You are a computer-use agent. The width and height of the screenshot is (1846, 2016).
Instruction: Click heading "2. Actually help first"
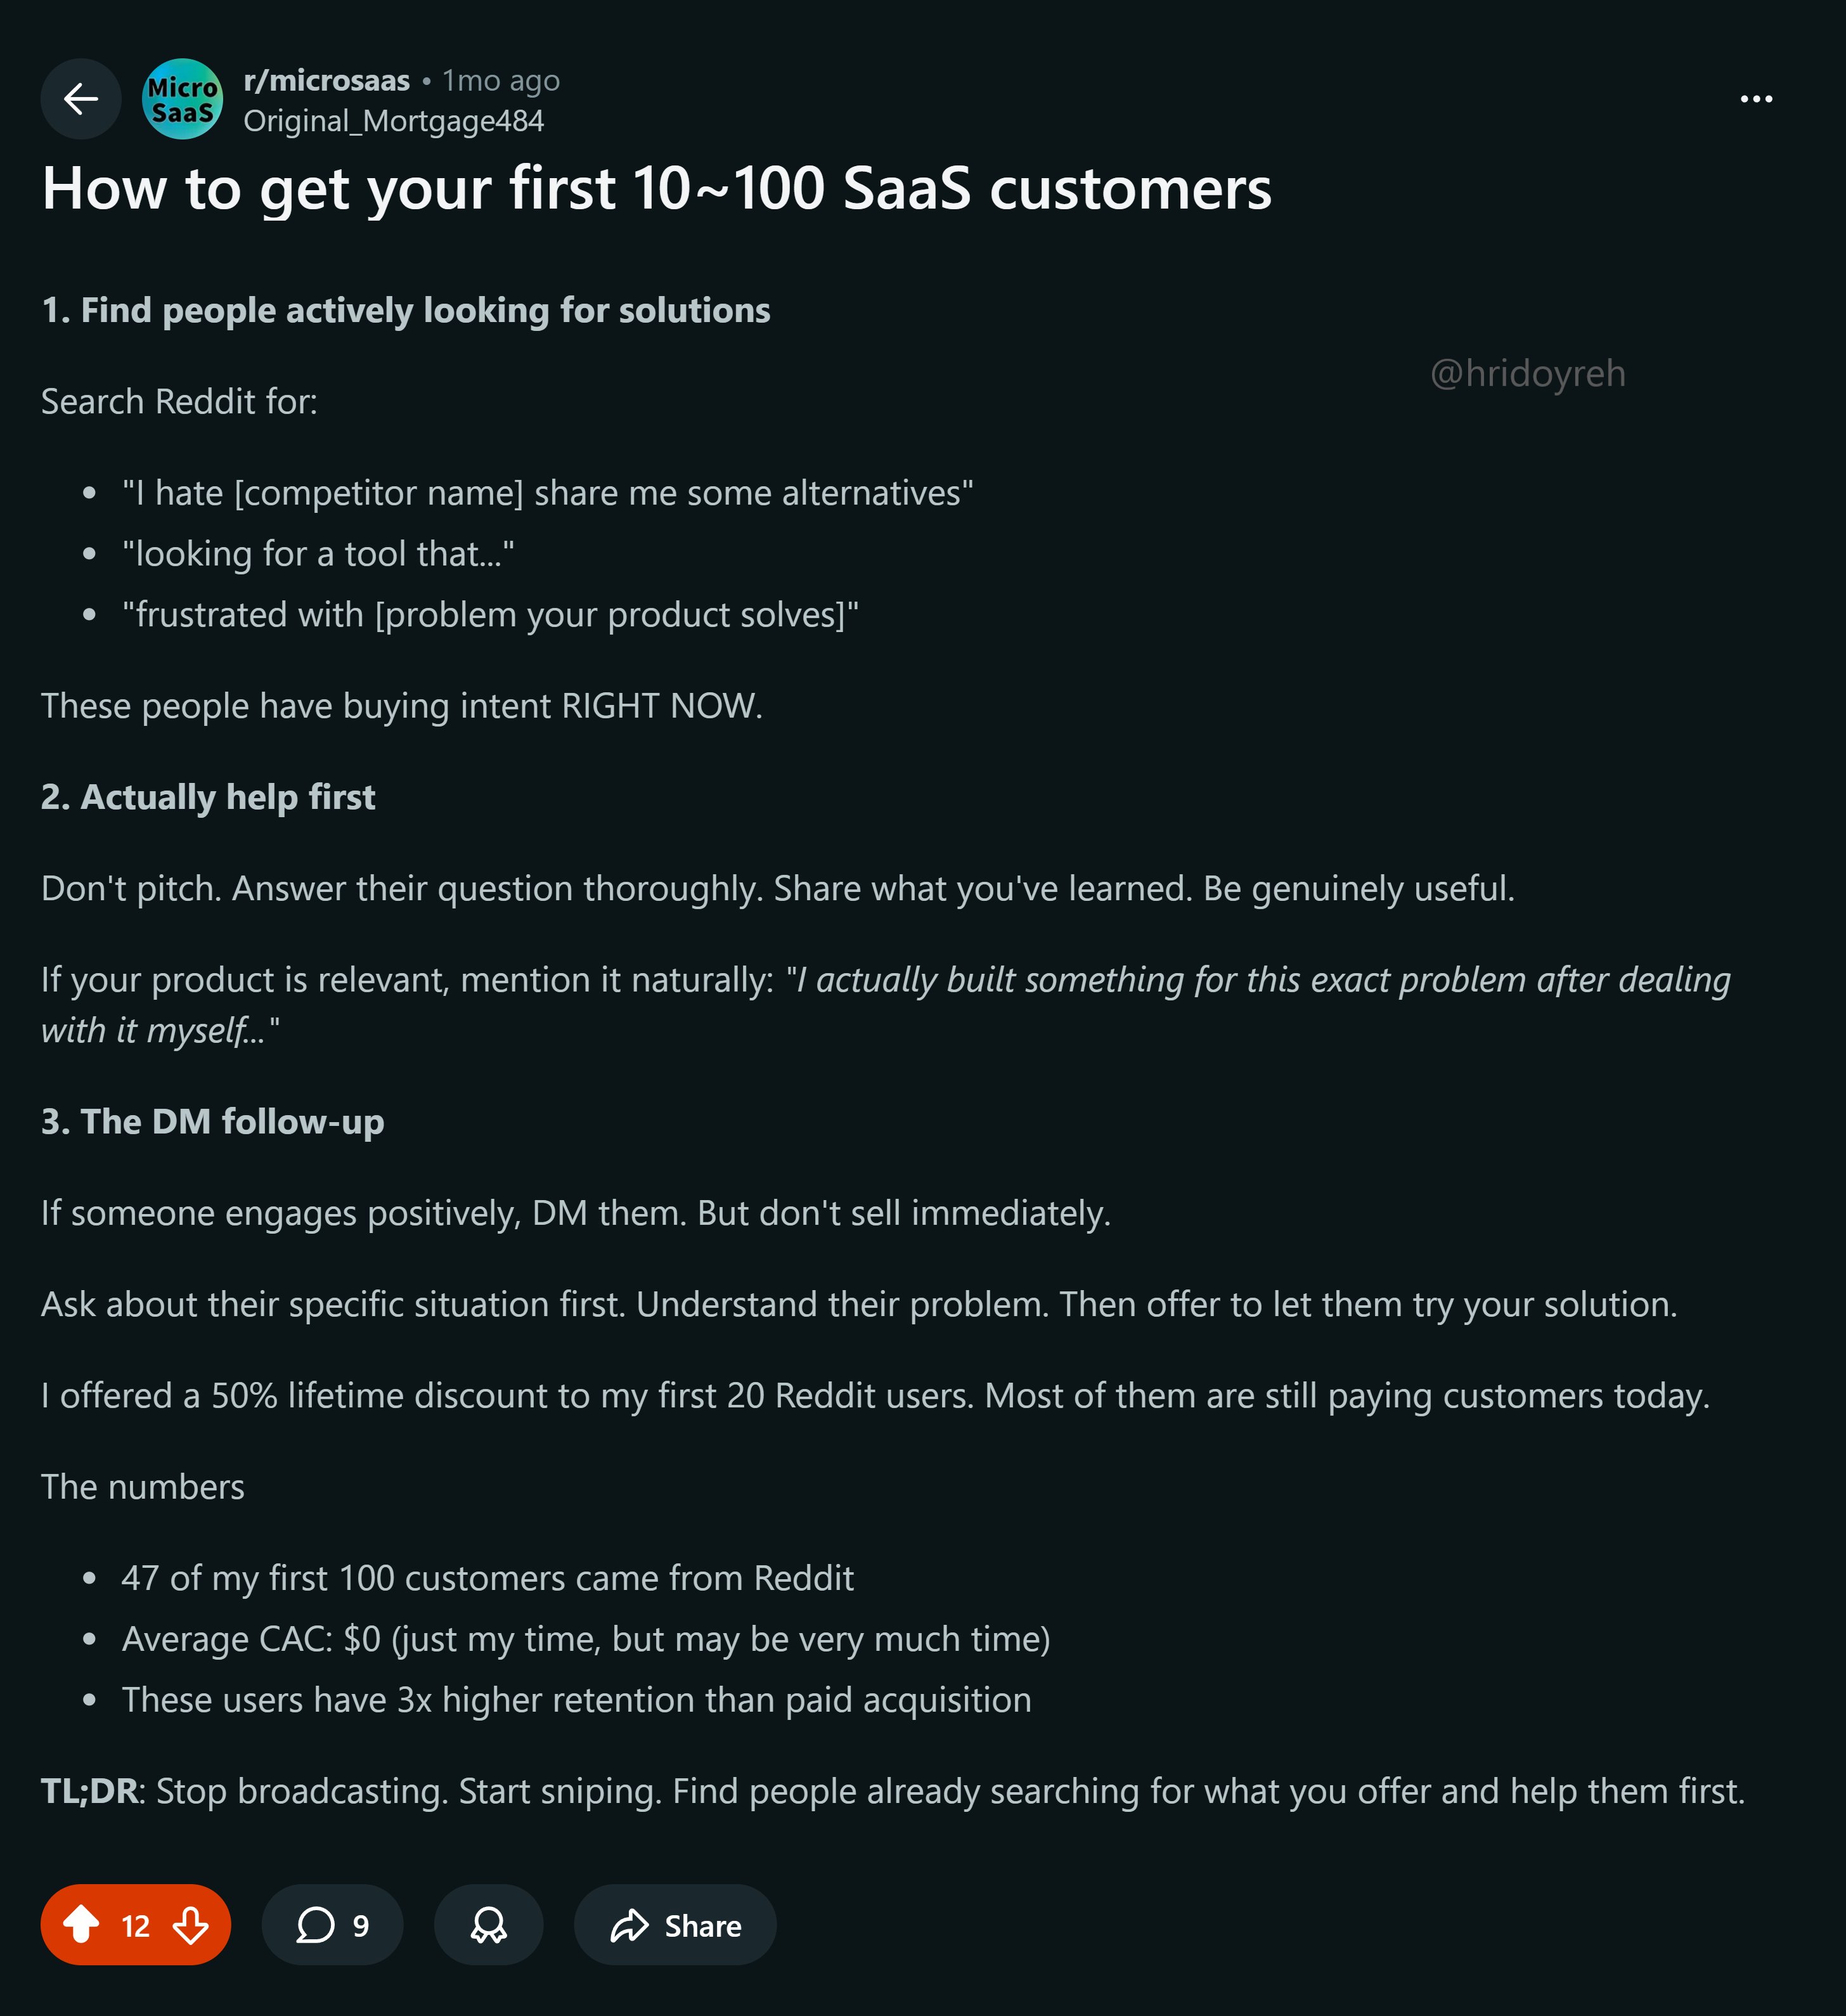208,797
